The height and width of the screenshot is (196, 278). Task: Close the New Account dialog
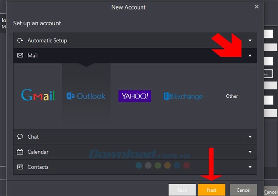tap(256, 7)
